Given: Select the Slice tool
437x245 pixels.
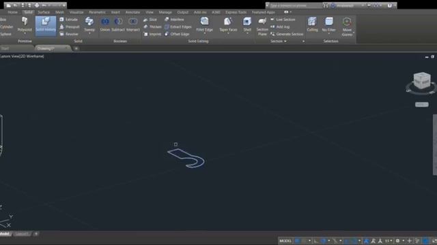Looking at the screenshot, I should [x=150, y=20].
